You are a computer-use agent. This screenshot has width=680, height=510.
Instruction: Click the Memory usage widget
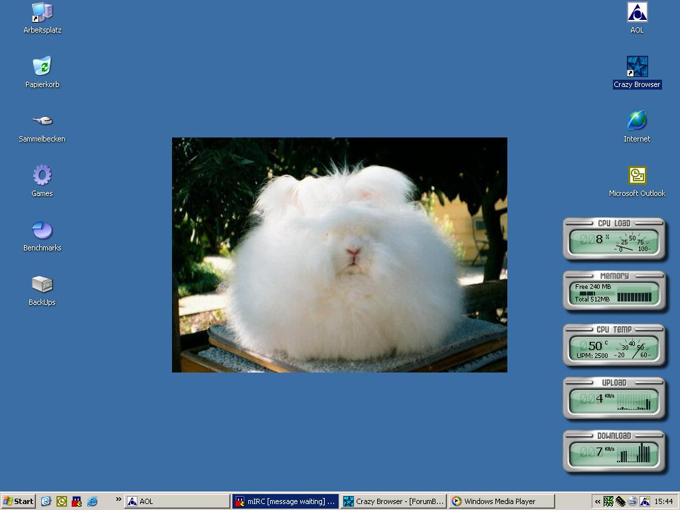[614, 292]
